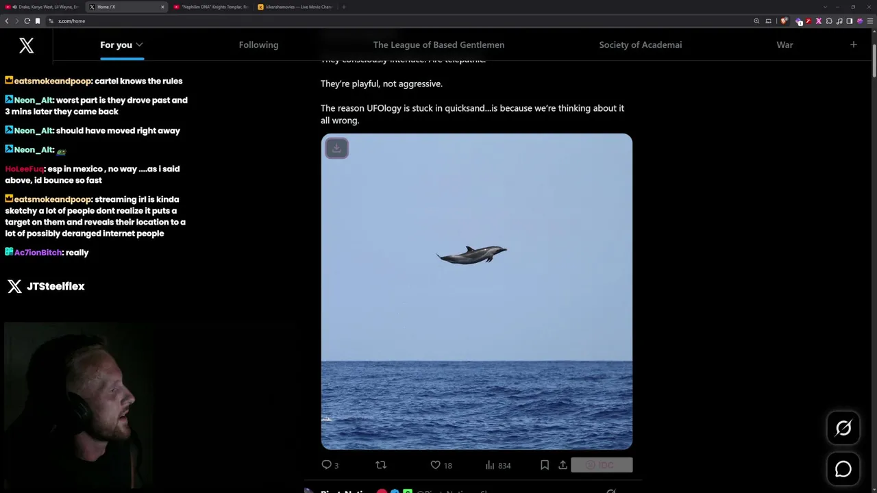Image resolution: width=877 pixels, height=493 pixels.
Task: Open the zoom magnifier in address bar
Action: tap(756, 21)
